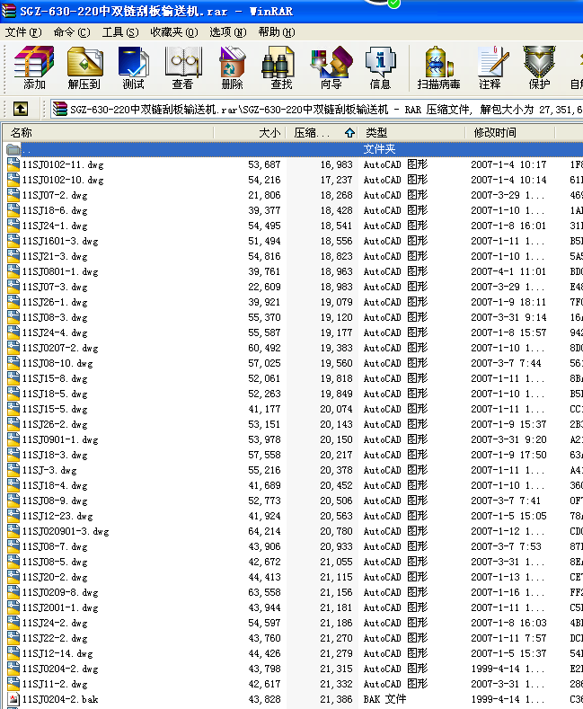Sort by Packed size (压缩) column header
Viewport: 583px width, 709px height.
coord(322,132)
